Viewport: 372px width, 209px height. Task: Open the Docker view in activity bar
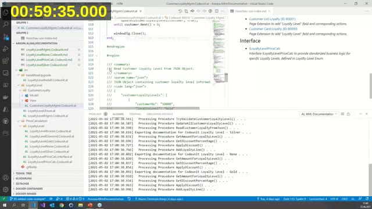5,97
